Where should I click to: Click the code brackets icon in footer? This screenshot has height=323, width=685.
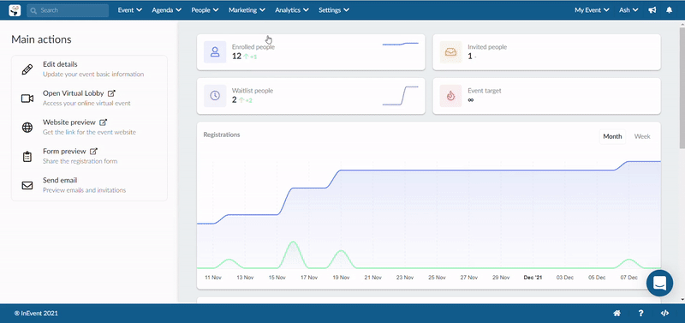664,313
